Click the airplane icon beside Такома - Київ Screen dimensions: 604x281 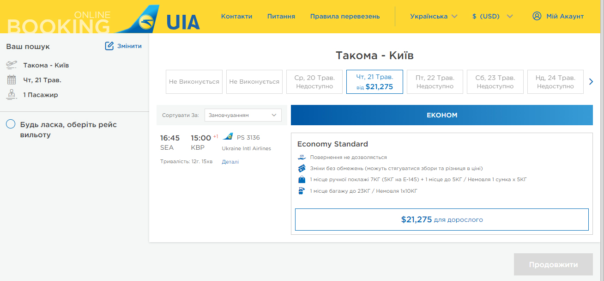click(x=12, y=65)
